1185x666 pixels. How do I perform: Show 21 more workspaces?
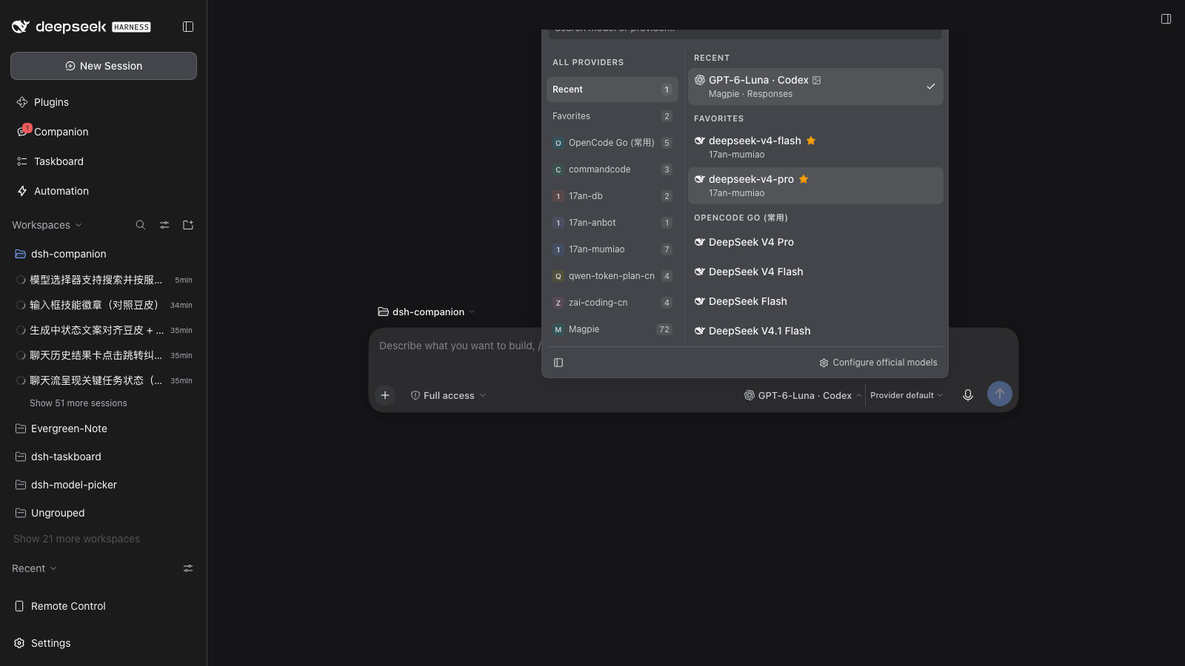[x=77, y=539]
